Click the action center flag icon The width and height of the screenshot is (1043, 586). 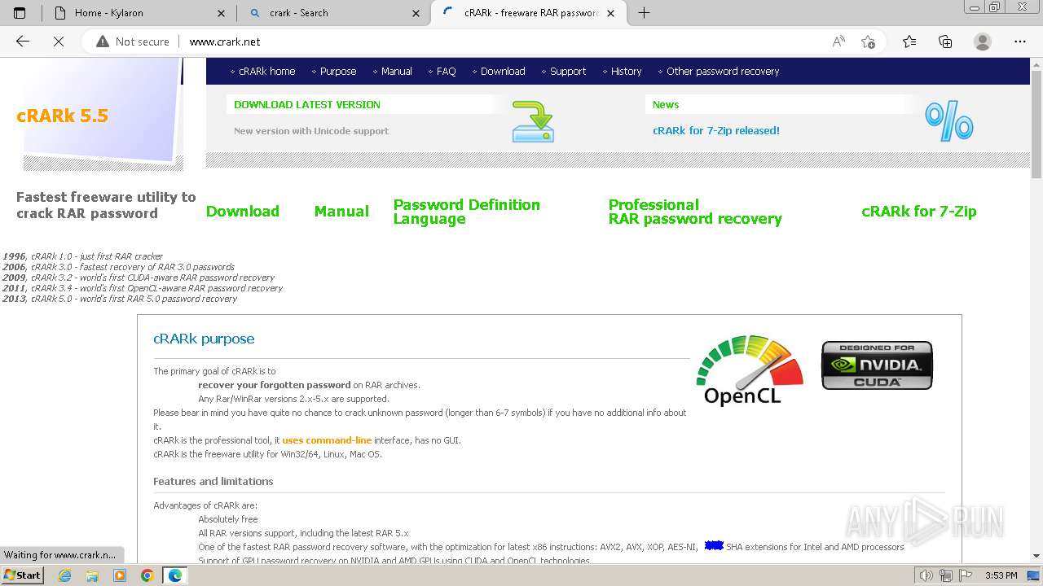966,575
